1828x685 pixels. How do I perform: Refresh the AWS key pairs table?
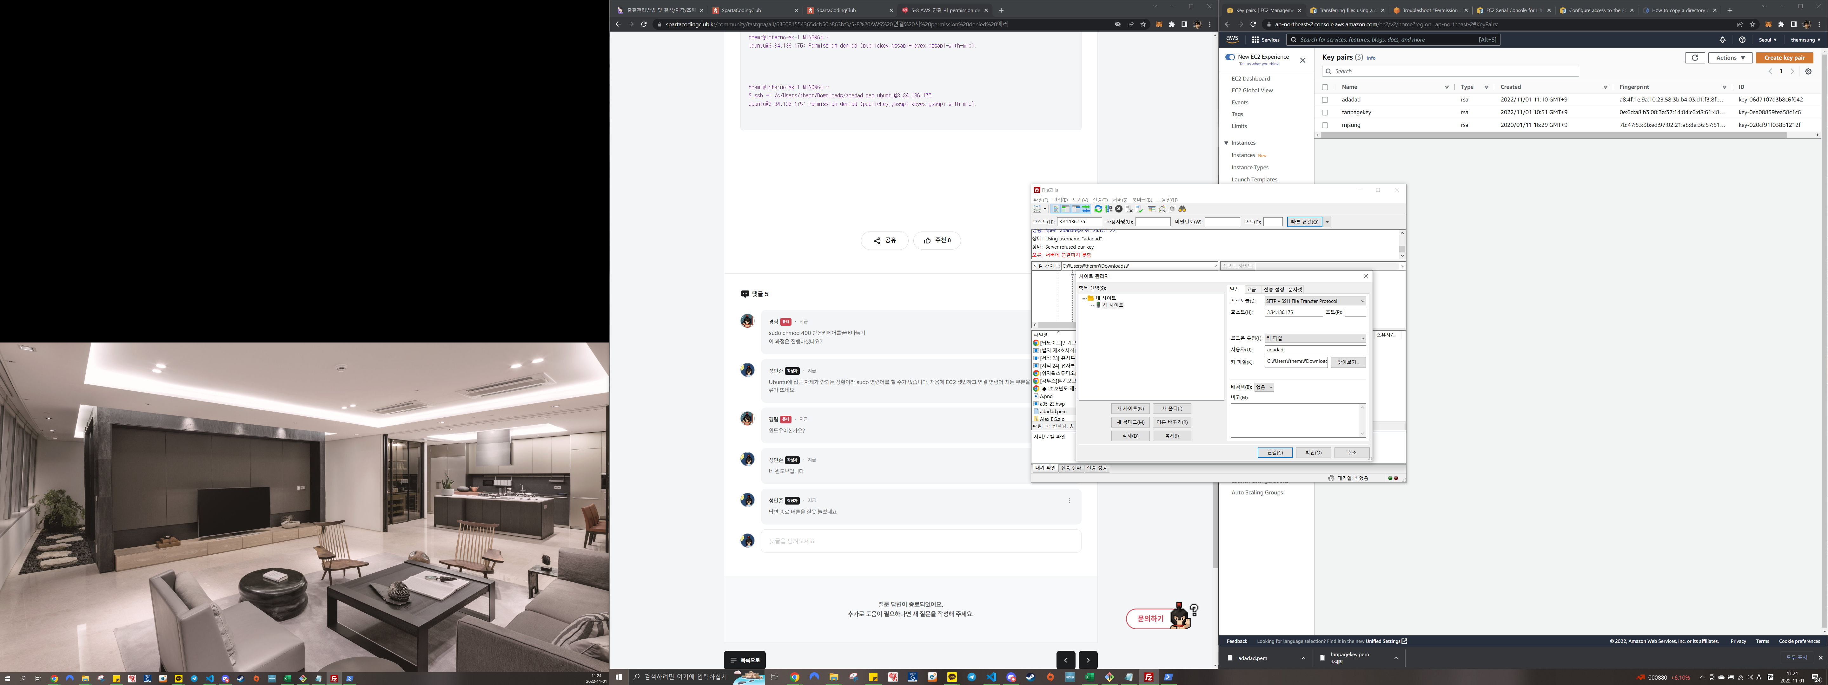(1695, 57)
